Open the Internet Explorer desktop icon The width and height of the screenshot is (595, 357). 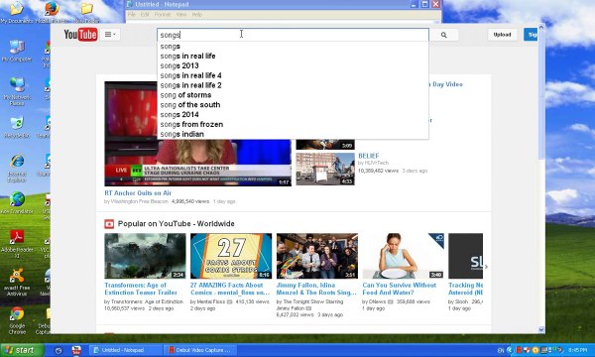pyautogui.click(x=17, y=168)
